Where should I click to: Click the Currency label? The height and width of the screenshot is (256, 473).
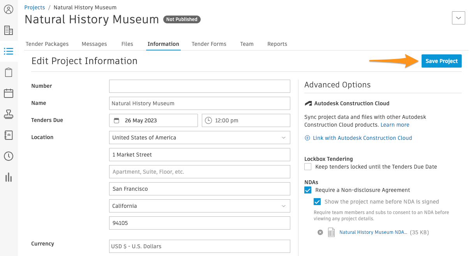(42, 244)
